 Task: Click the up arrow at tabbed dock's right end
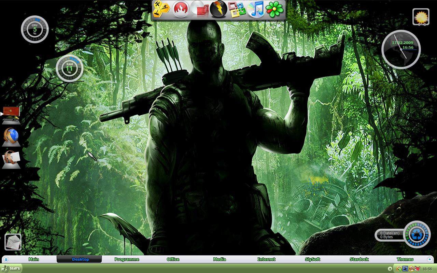[x=430, y=259]
